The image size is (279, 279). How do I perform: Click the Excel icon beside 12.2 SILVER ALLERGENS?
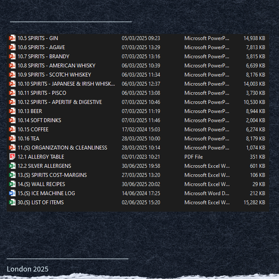click(12, 166)
